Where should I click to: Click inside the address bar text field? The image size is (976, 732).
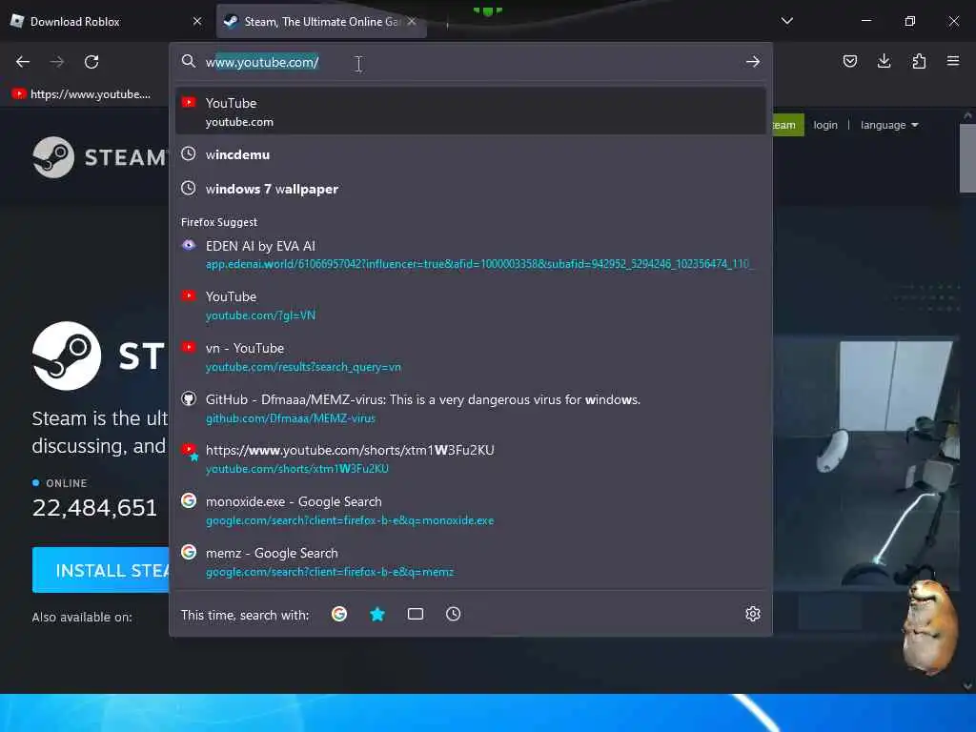(473, 62)
